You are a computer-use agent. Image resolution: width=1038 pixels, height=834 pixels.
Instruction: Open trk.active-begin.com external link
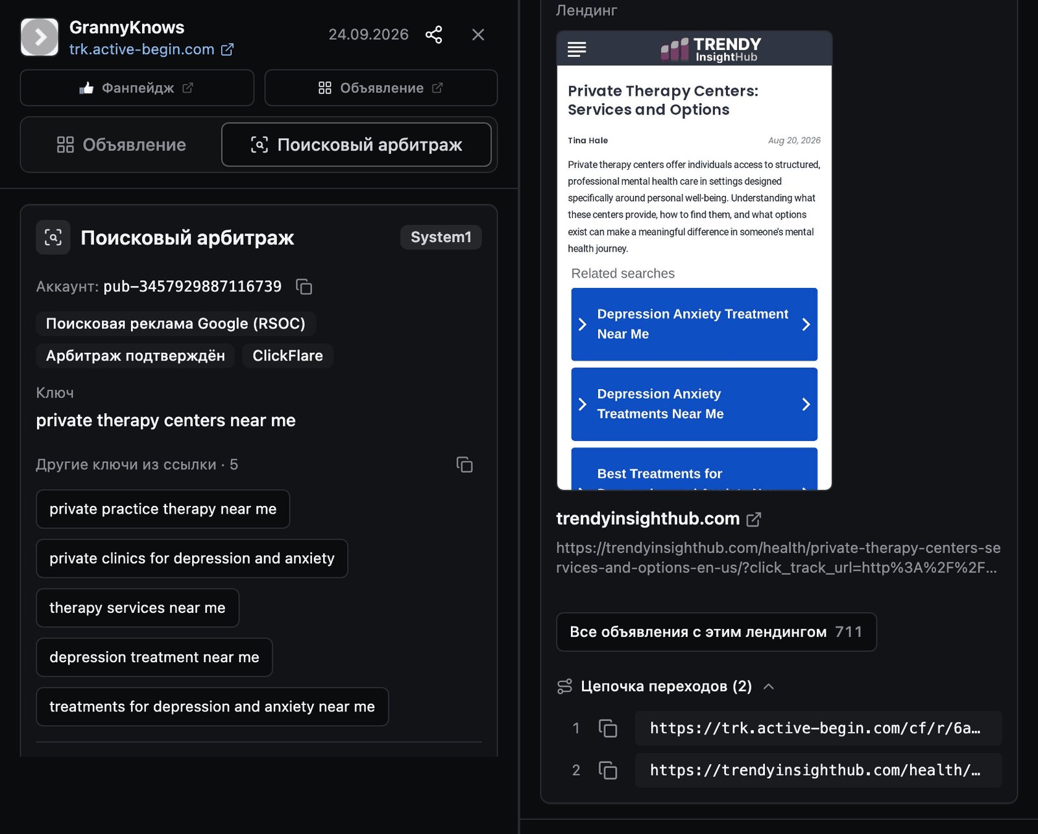(152, 49)
